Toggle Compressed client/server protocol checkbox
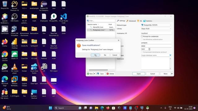This screenshot has width=198, height=111. [x=142, y=52]
